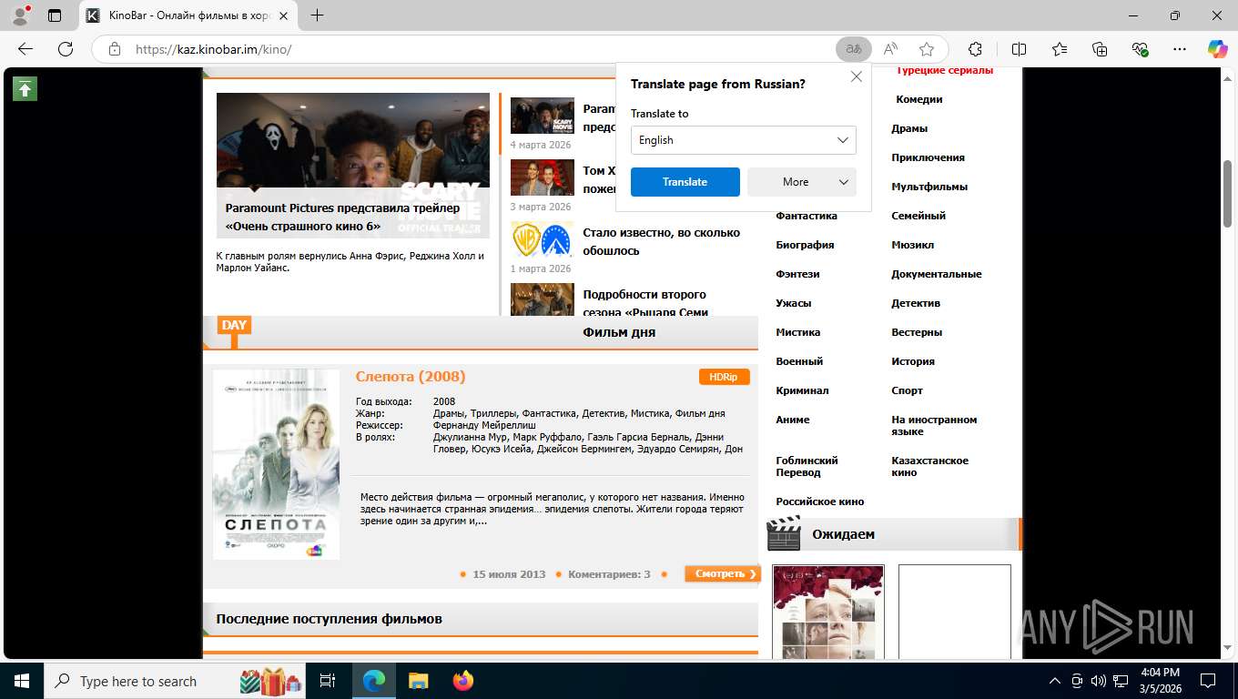Open Аниме category

pyautogui.click(x=793, y=420)
